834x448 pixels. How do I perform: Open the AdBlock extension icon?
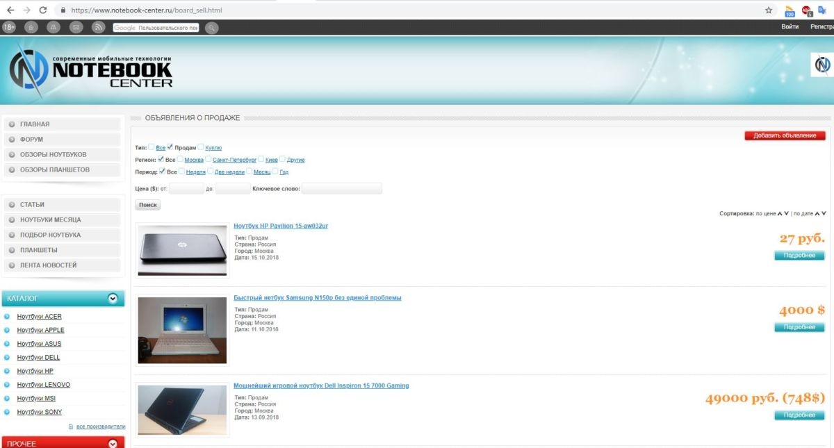pyautogui.click(x=807, y=10)
